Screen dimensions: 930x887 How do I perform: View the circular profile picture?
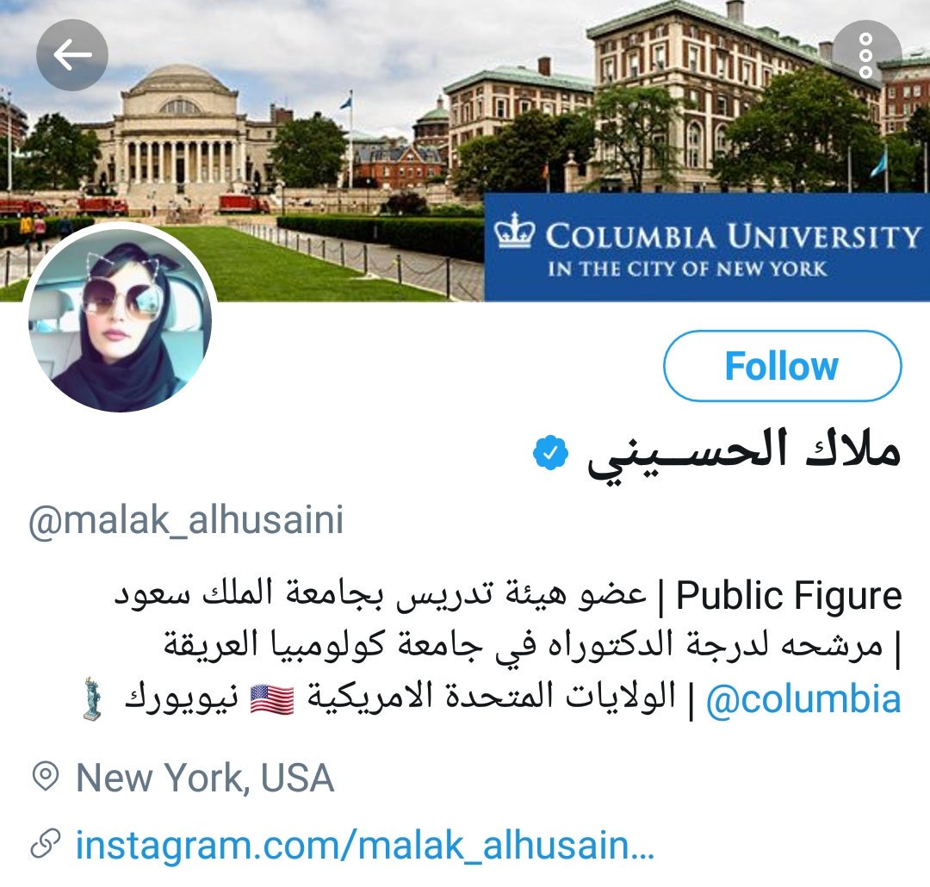click(x=121, y=319)
